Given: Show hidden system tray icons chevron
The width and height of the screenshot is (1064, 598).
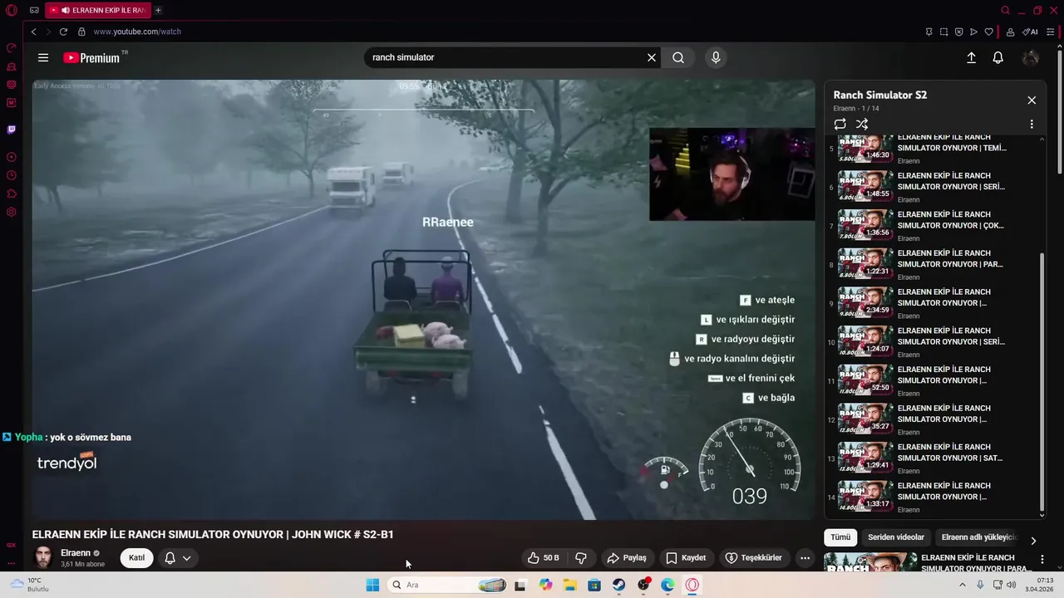Looking at the screenshot, I should (963, 585).
